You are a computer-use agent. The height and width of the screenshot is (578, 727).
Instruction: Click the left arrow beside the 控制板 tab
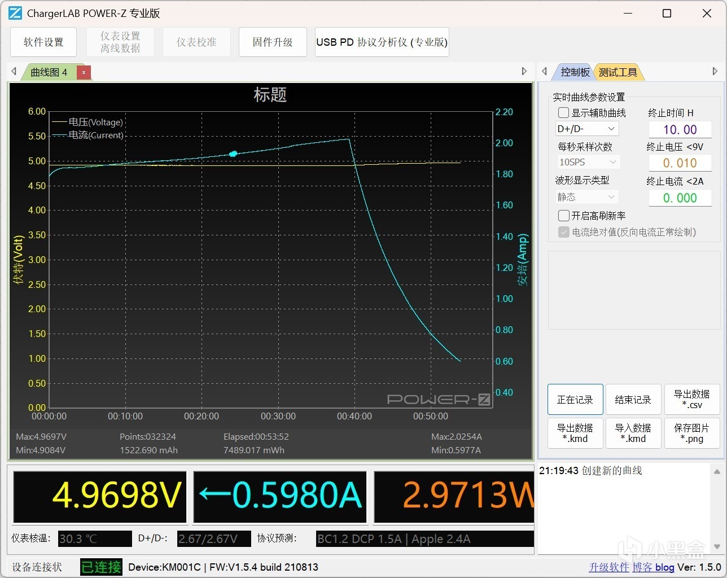[544, 71]
